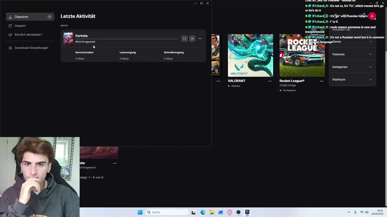Screen dimensions: 387x217
Task: Launch Microsoft Edge from the taskbar
Action: tap(203, 212)
